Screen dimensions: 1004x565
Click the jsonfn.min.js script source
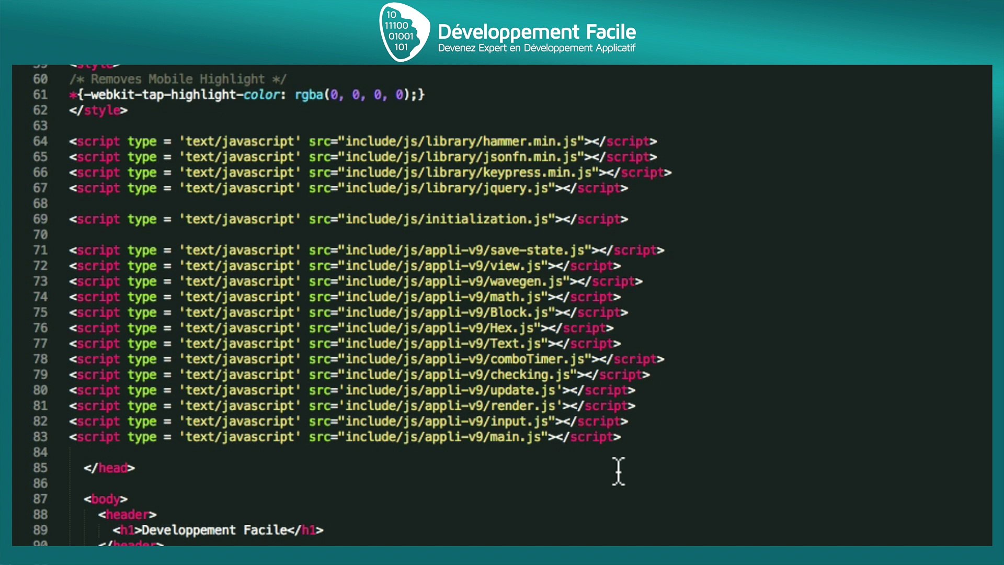[x=529, y=157]
